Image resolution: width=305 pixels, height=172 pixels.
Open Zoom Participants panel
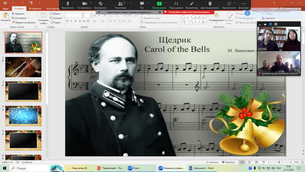tap(120, 5)
